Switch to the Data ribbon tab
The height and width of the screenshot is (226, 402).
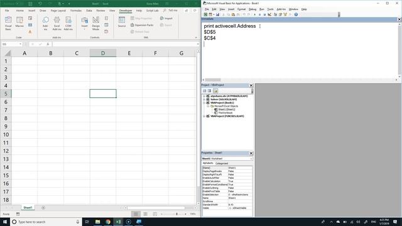pos(89,11)
